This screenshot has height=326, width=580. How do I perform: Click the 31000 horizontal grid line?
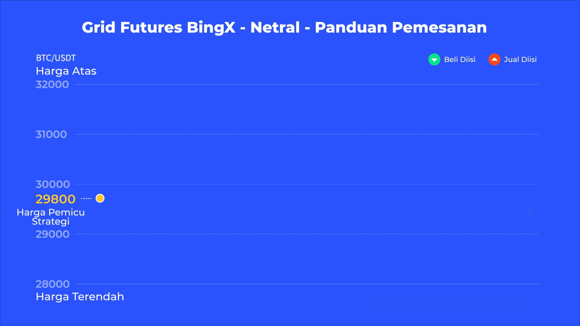coord(307,134)
